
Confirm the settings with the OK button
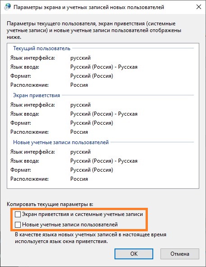(x=134, y=254)
